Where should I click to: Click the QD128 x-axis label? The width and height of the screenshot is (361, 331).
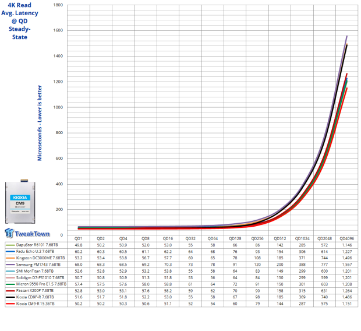235,238
